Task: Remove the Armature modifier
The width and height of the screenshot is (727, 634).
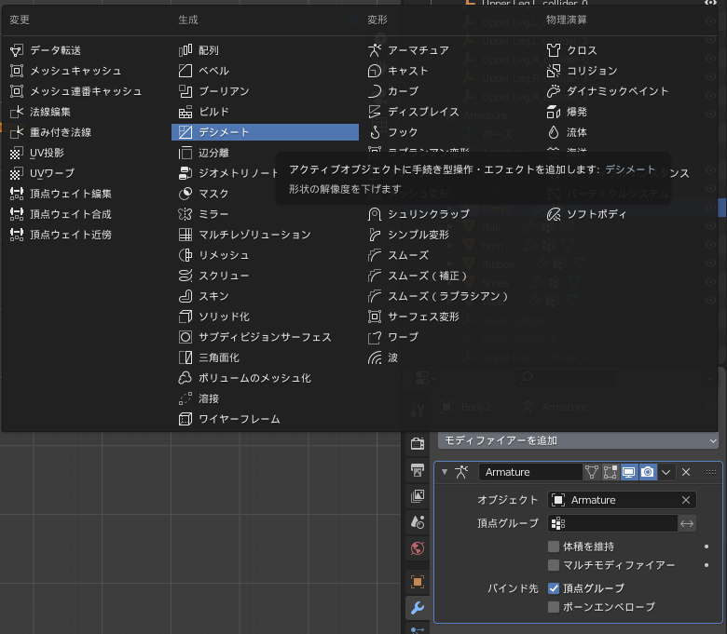Action: 686,472
